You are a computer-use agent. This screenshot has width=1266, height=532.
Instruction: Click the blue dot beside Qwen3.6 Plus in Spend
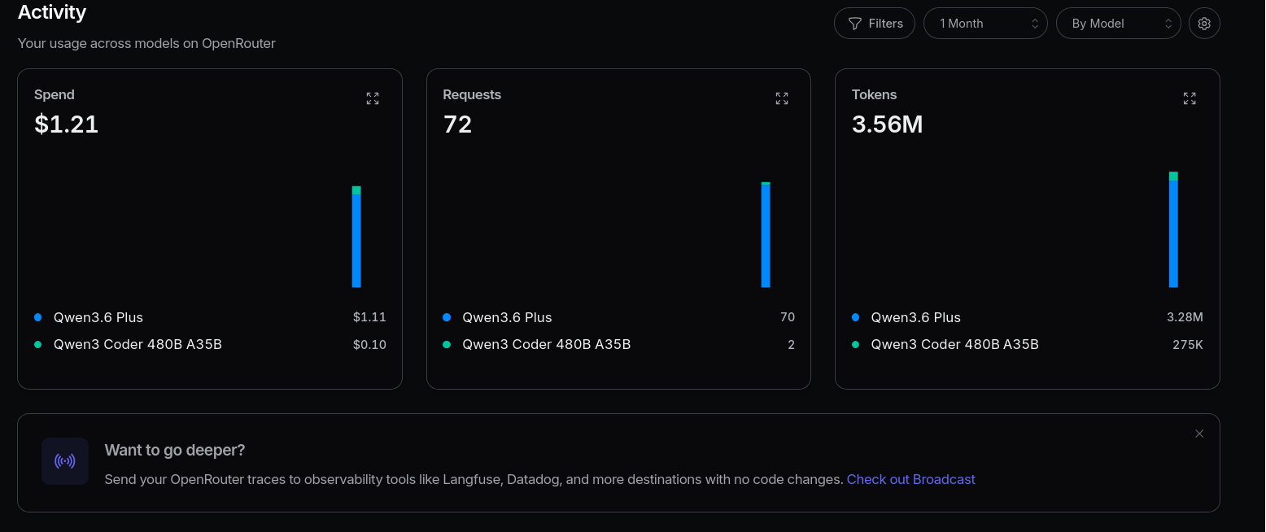38,317
